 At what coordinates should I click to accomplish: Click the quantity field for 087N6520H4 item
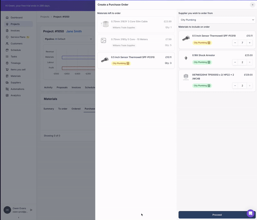click(242, 86)
